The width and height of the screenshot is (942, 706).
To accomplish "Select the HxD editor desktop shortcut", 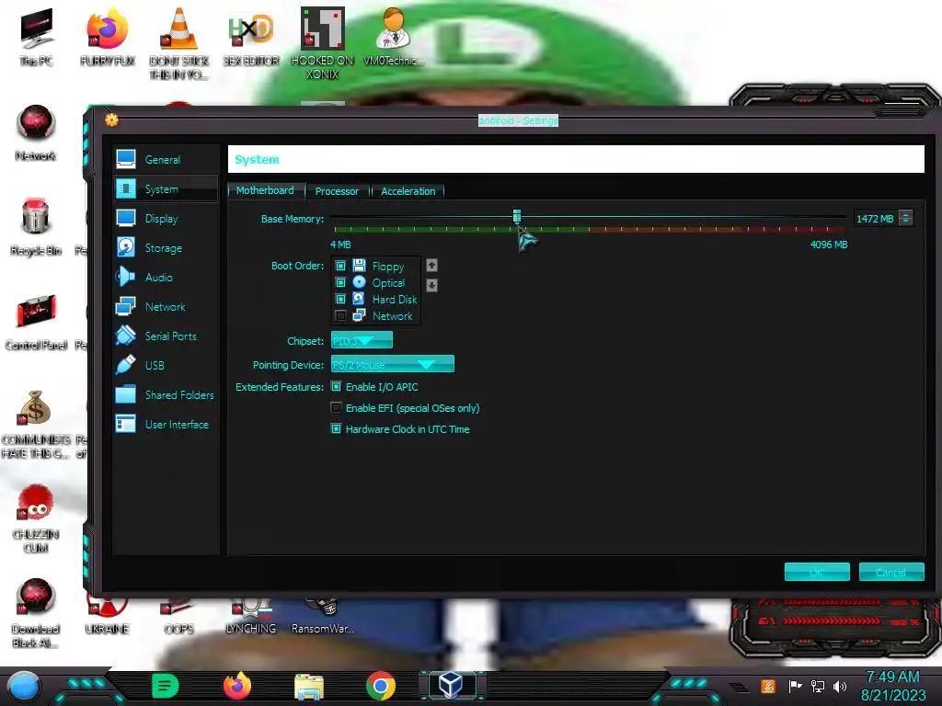I will coord(251,37).
